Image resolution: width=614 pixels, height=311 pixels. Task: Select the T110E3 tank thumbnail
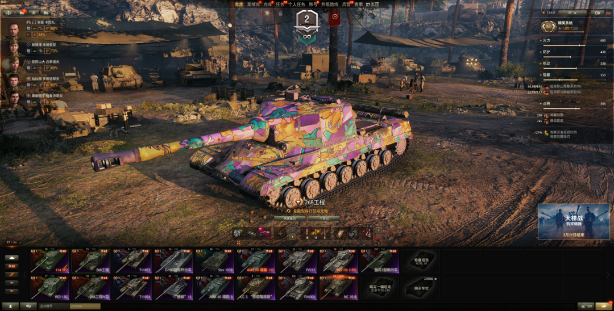click(133, 261)
